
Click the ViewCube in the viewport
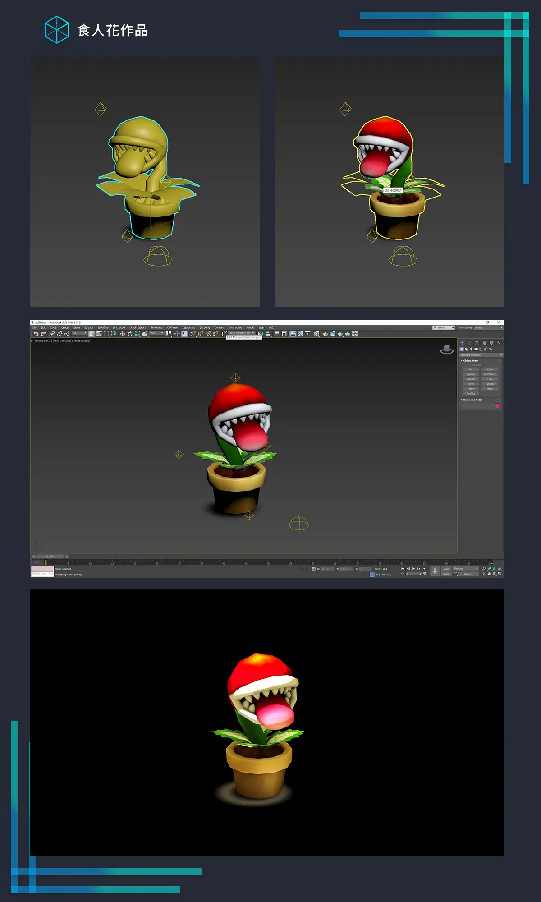coord(447,350)
